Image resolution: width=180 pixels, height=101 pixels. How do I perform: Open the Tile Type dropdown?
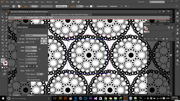[x=32, y=39]
